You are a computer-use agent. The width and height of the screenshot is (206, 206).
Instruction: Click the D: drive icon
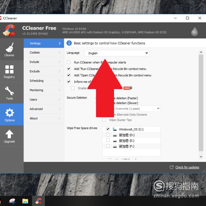pos(115,135)
